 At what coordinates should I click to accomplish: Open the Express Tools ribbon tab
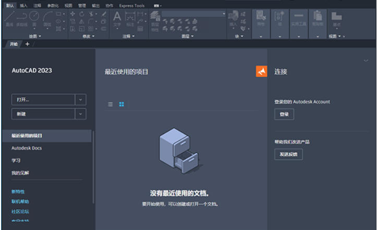131,6
